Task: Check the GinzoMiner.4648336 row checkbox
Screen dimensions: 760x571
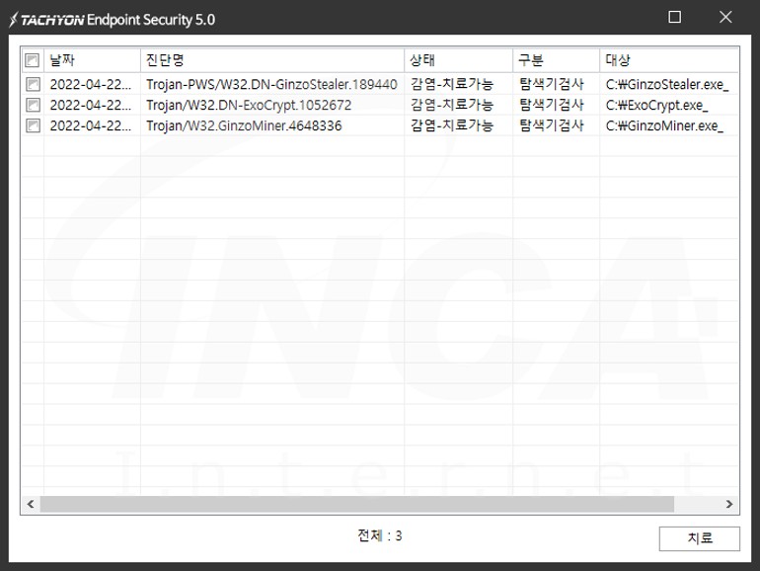Action: click(33, 125)
